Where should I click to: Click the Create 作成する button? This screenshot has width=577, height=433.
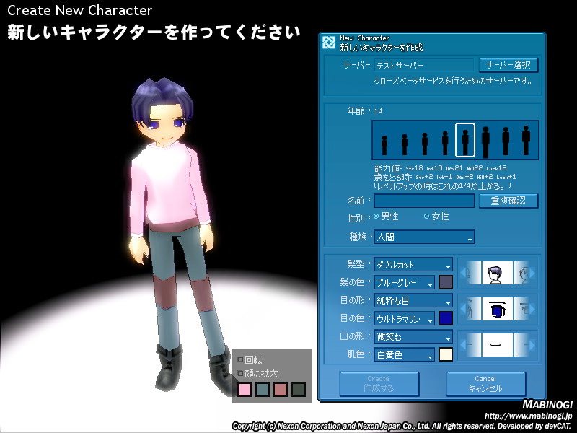point(379,384)
